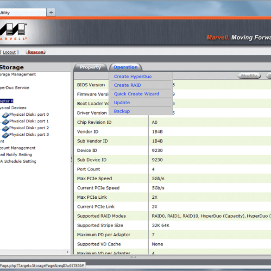Click the Modify button
The height and width of the screenshot is (271, 271).
point(249,76)
